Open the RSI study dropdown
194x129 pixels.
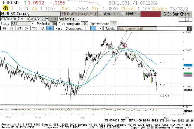(32, 24)
